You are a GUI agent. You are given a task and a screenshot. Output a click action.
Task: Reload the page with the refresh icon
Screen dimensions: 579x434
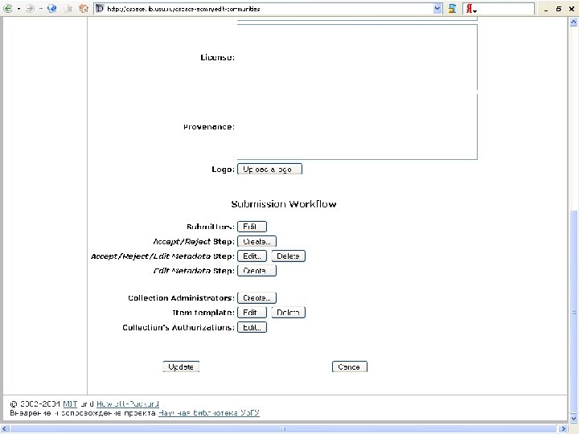[x=52, y=9]
